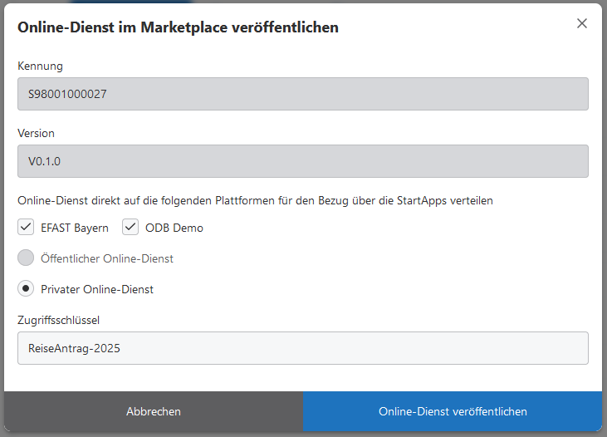607x437 pixels.
Task: Select the Privater Online-Dienst radio button
Action: click(x=27, y=289)
